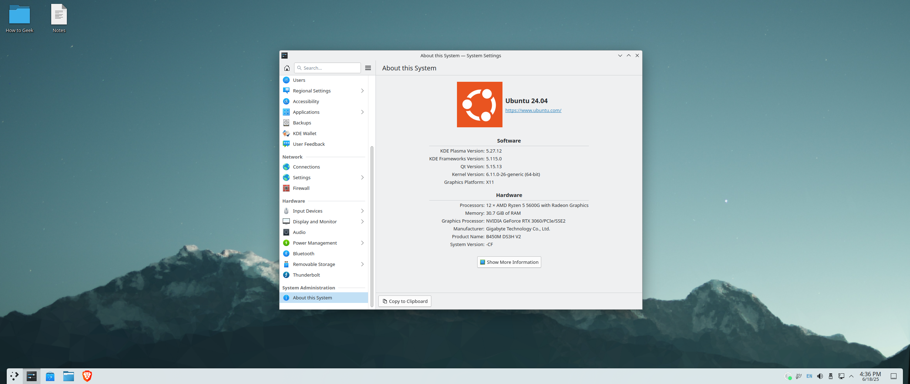Open the Firewall settings
Viewport: 910px width, 384px height.
pyautogui.click(x=301, y=188)
